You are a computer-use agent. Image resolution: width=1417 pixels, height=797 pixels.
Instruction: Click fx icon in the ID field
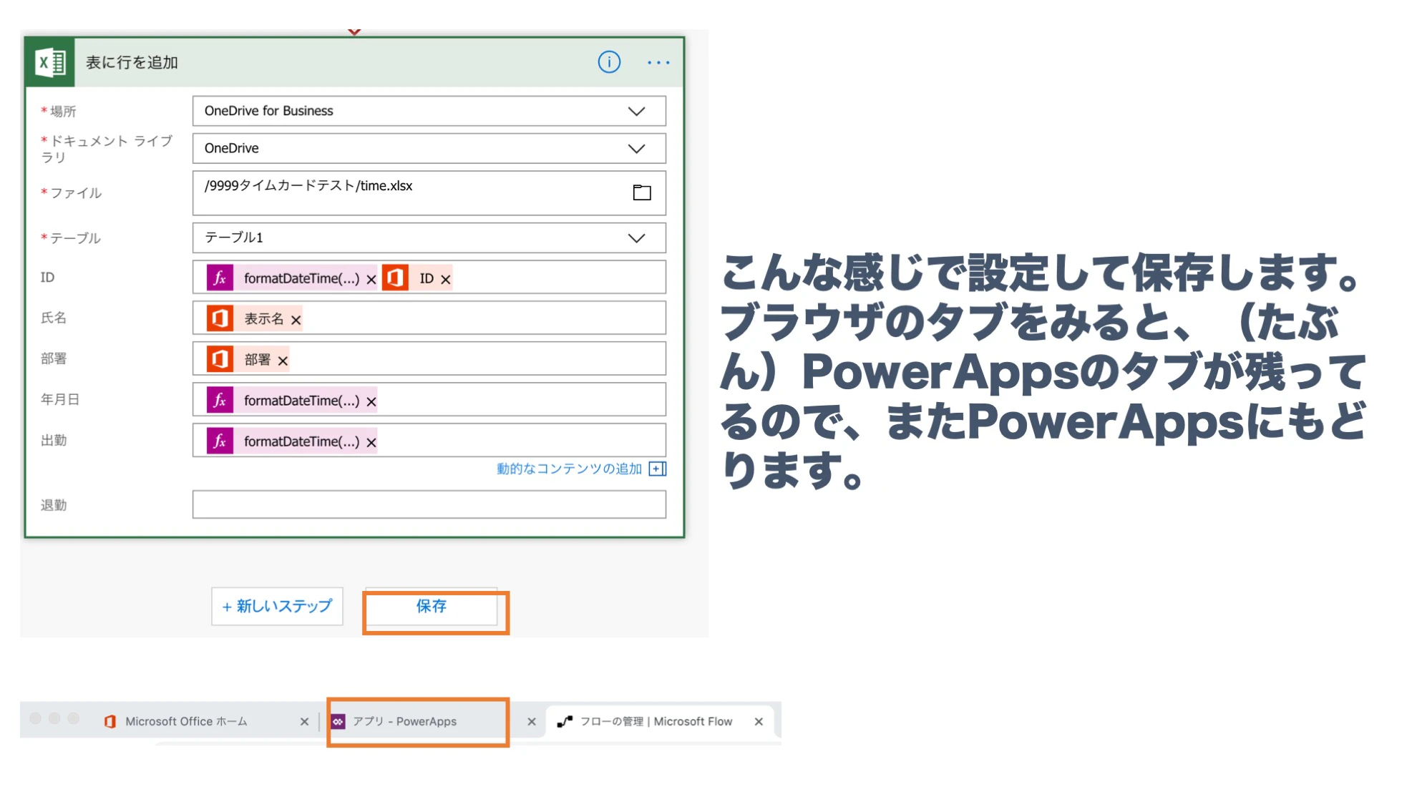pyautogui.click(x=220, y=278)
